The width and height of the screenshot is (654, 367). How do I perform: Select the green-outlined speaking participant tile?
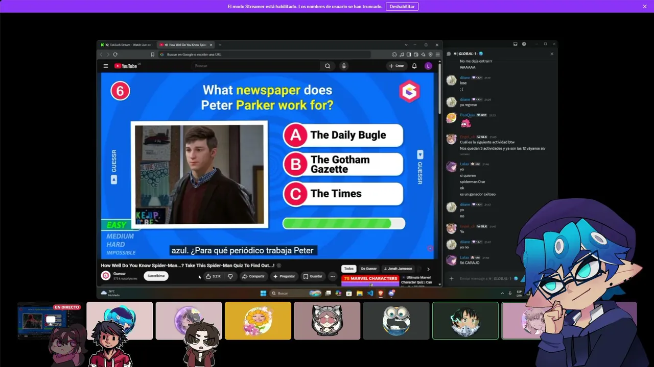coord(465,321)
